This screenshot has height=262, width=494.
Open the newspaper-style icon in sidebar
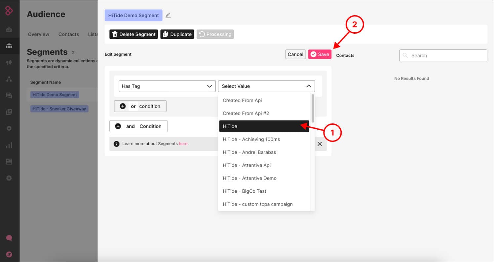click(x=9, y=162)
